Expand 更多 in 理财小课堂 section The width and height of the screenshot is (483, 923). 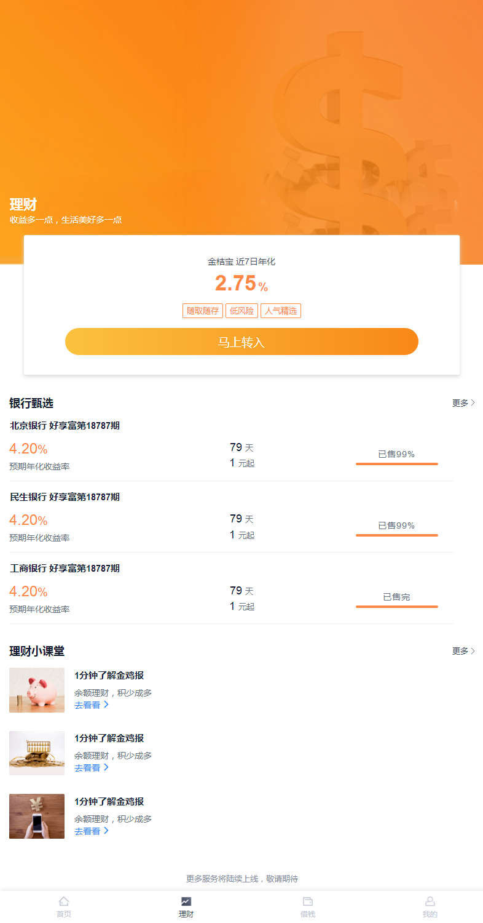point(463,651)
